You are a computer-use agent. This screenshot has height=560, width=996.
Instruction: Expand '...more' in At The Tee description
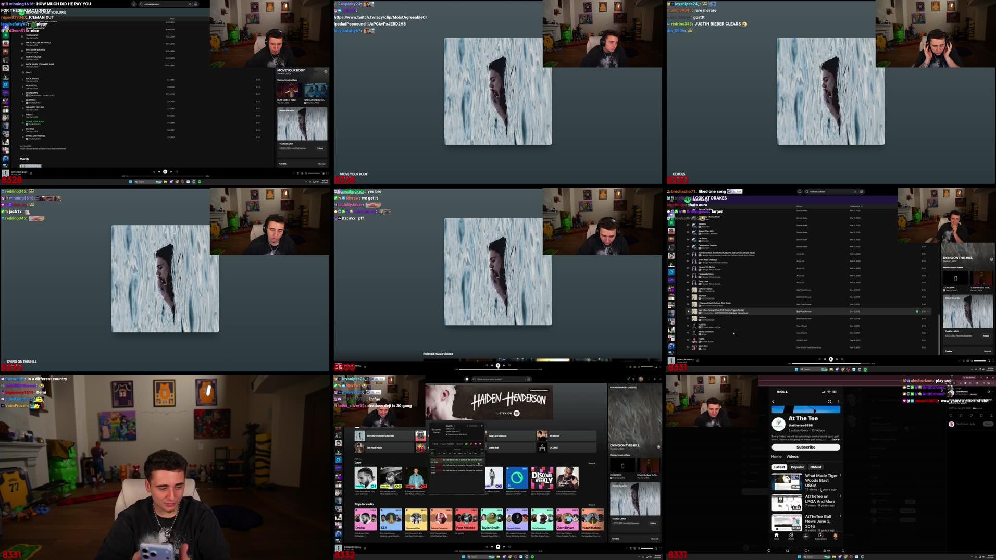click(835, 439)
